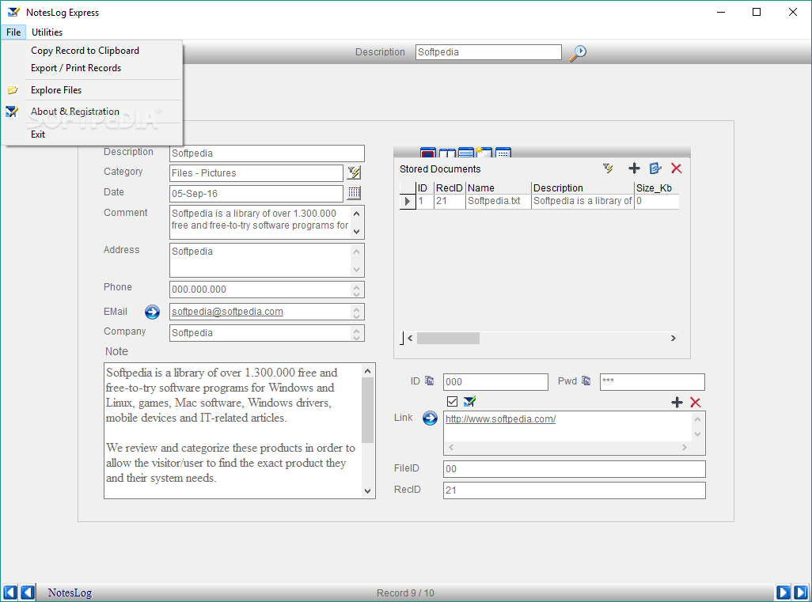Click the Name column header
Viewport: 812px width, 602px height.
click(498, 188)
